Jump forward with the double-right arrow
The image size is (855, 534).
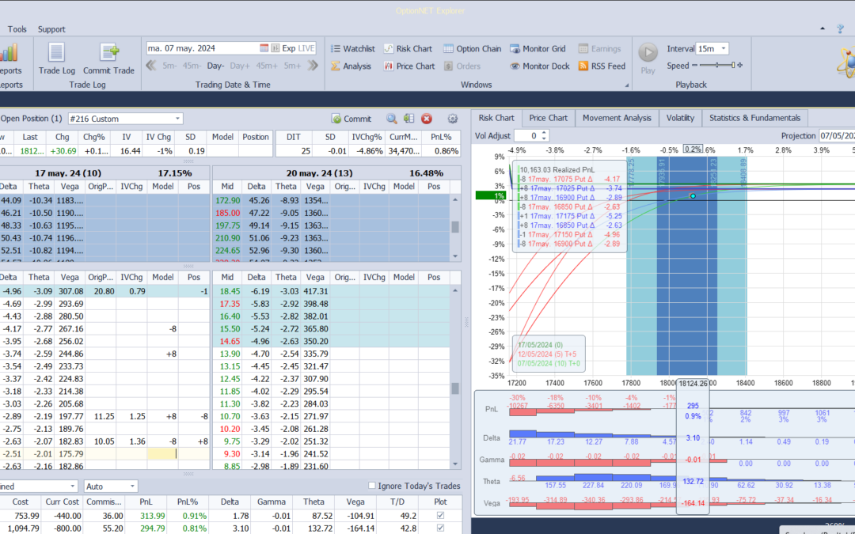click(x=313, y=66)
